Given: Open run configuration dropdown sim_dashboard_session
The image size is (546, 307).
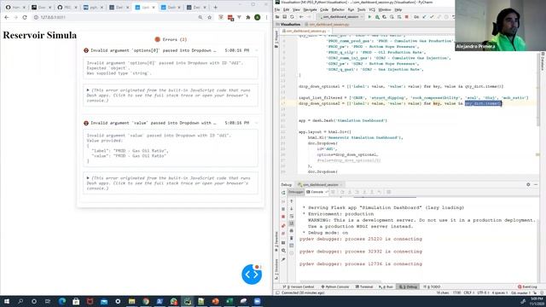Looking at the screenshot, I should (340, 17).
